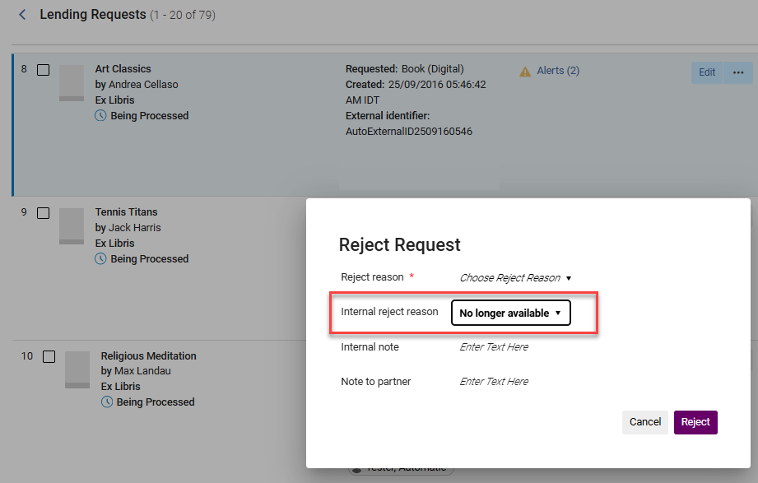Select the checkbox for Art Classics request
758x483 pixels.
(44, 70)
